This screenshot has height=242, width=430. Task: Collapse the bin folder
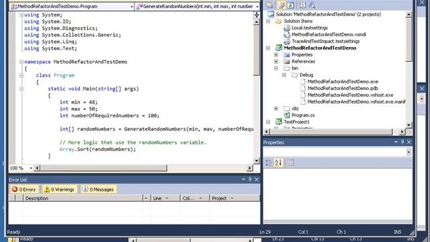pos(276,68)
